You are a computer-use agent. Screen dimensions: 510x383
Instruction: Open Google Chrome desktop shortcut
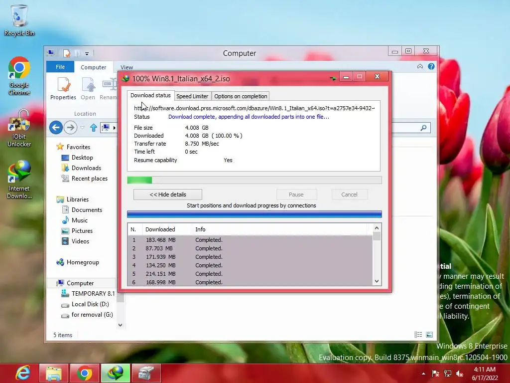(x=19, y=76)
